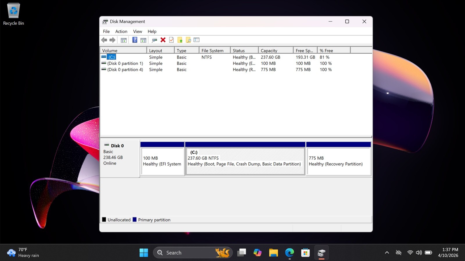The height and width of the screenshot is (261, 465).
Task: Open the File menu
Action: [106, 31]
